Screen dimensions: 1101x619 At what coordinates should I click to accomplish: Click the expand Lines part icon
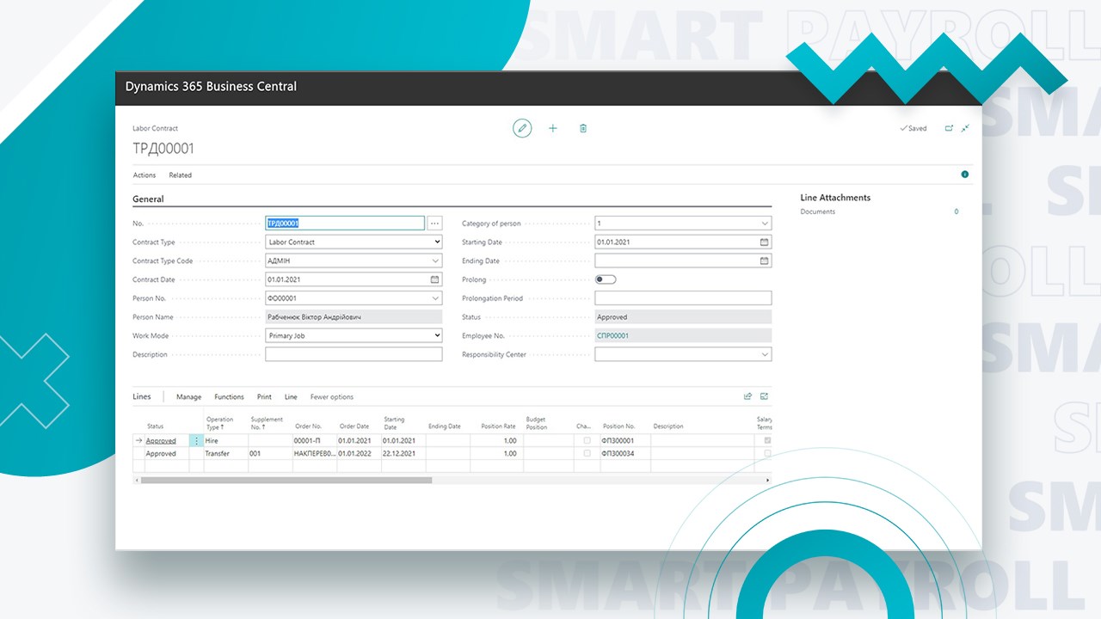[x=764, y=396]
